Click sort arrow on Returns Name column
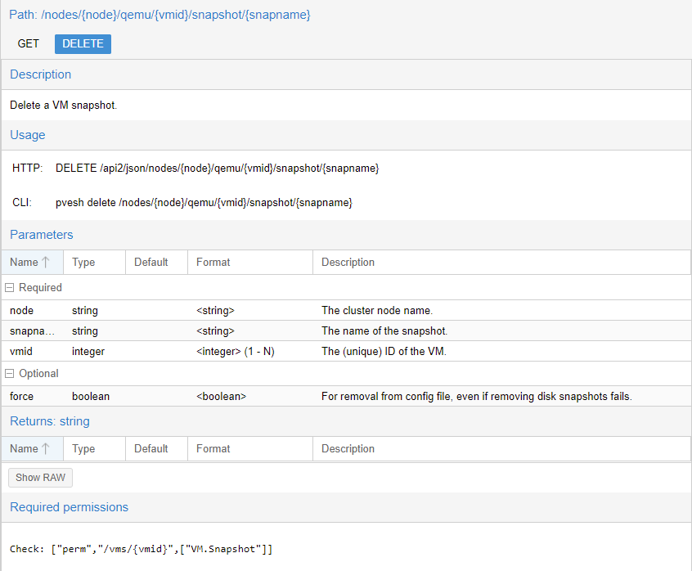The image size is (692, 571). click(x=46, y=449)
